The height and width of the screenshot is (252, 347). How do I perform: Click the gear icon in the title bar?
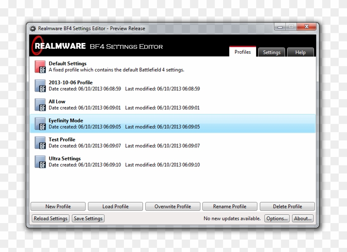(x=32, y=28)
